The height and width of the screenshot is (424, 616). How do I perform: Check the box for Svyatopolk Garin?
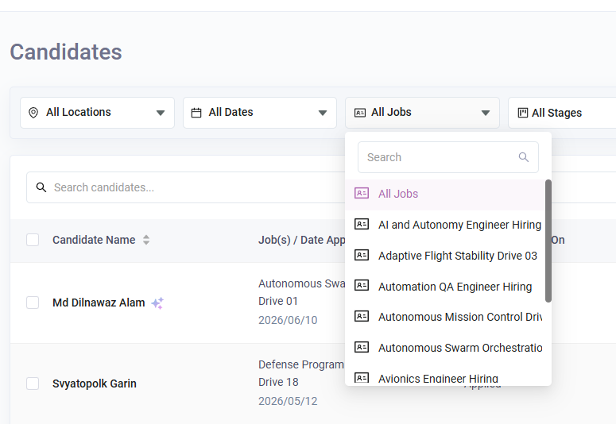coord(33,384)
